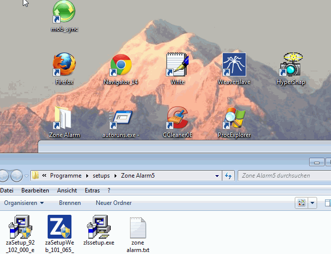This screenshot has width=331, height=254.
Task: Click the Neuer Ordner button
Action: coord(114,203)
